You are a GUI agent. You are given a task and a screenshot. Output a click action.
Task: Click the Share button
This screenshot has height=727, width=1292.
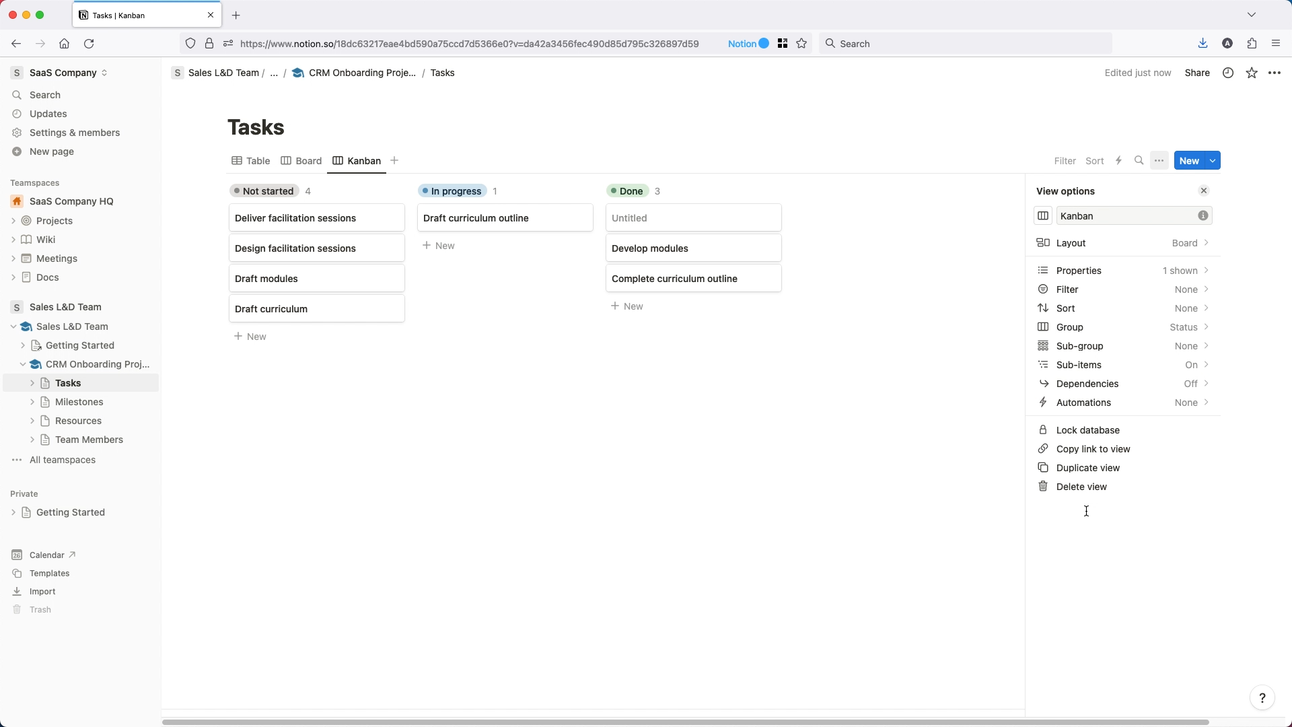coord(1197,73)
